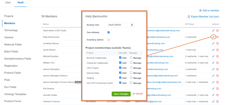
Task: Remove Janice Darlington (Forum Demo) minus icon
Action: (x=217, y=82)
